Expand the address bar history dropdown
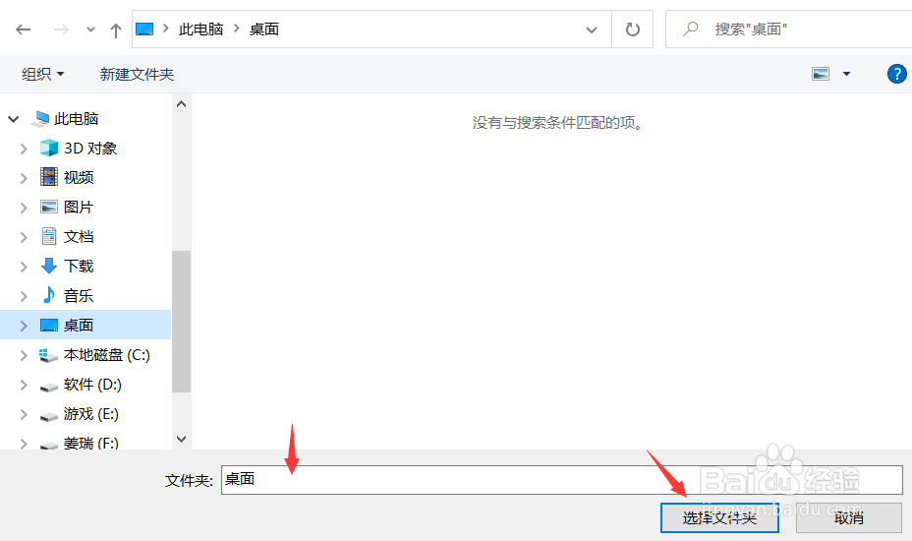 (592, 30)
